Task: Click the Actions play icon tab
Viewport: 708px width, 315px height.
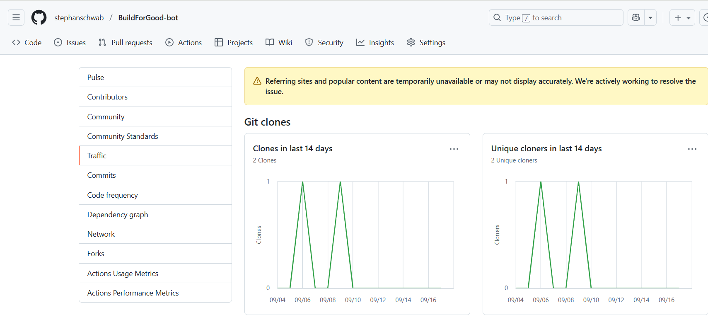Action: (184, 43)
